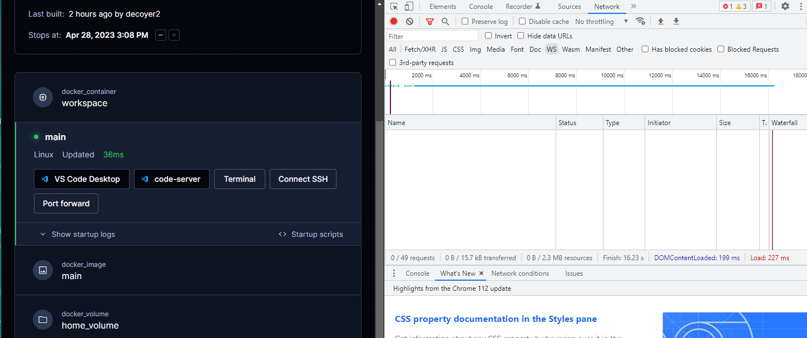This screenshot has height=338, width=807.
Task: Open the drawer Console tab
Action: pos(417,274)
